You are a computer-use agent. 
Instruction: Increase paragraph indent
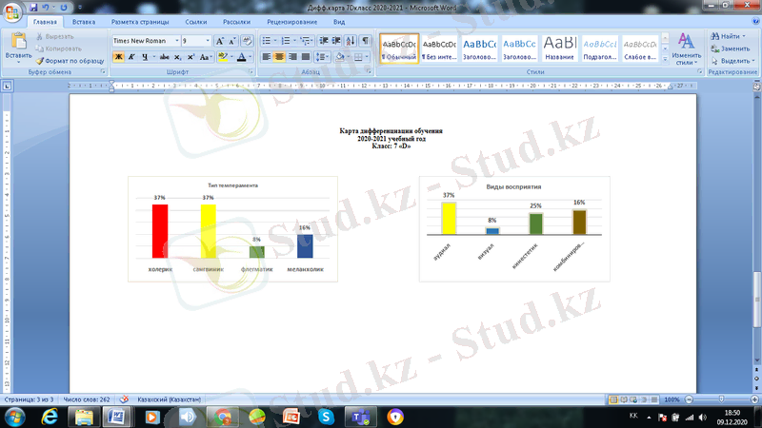(336, 41)
